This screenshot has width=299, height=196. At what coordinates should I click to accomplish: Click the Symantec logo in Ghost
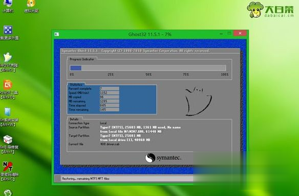(x=163, y=158)
